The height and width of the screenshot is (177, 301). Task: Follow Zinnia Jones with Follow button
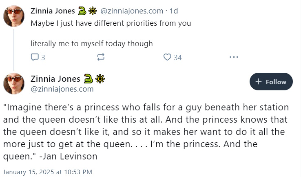[271, 82]
